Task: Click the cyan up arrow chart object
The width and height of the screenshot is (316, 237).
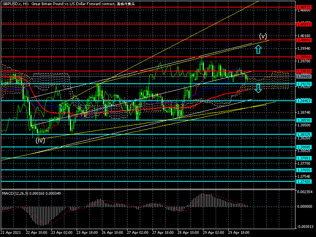Action: 258,49
